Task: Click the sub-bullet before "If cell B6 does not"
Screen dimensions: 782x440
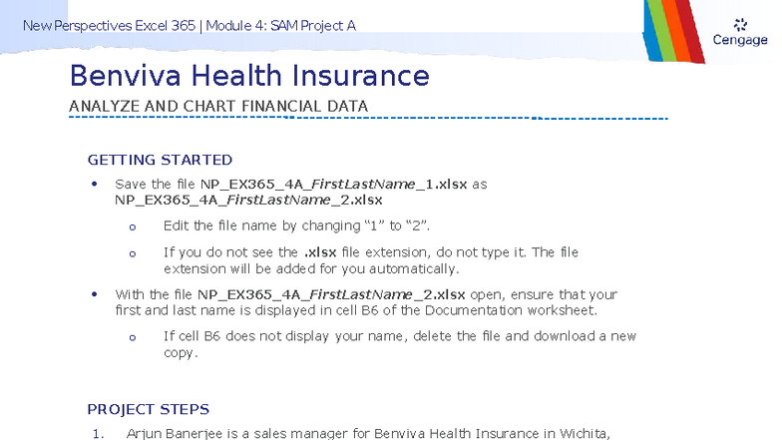Action: [x=132, y=337]
